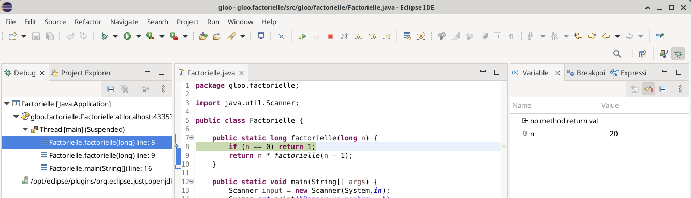The height and width of the screenshot is (198, 691).
Task: Click the Step Return icon
Action: (386, 37)
